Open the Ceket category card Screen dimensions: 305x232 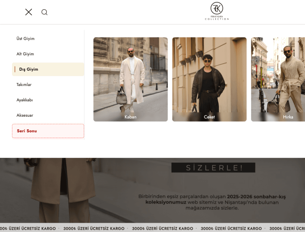click(x=209, y=79)
